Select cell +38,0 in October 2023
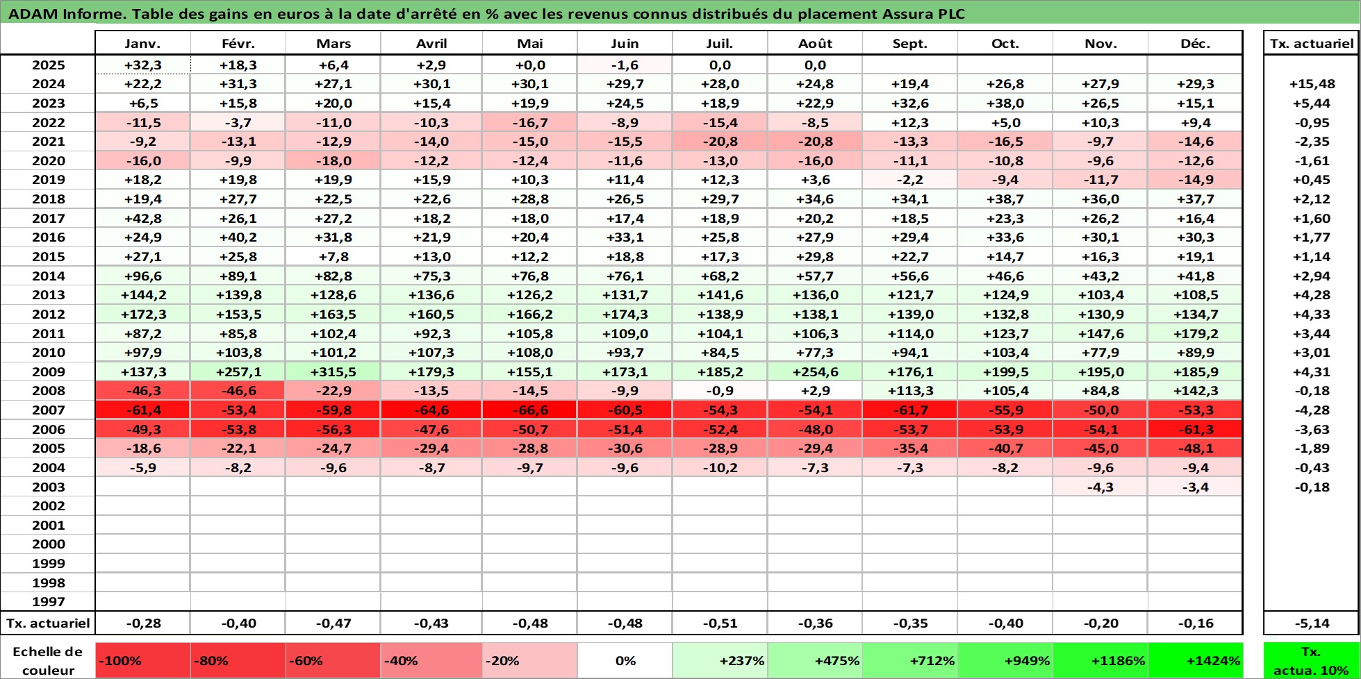The image size is (1361, 679). point(1005,103)
